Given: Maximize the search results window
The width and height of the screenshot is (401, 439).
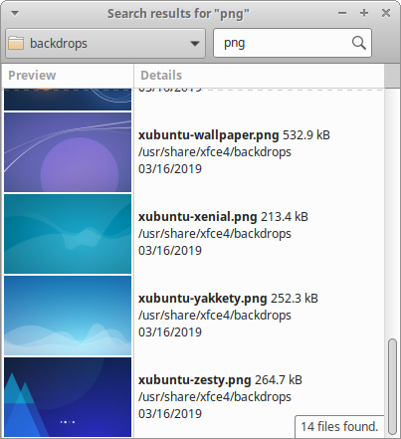Looking at the screenshot, I should click(364, 13).
